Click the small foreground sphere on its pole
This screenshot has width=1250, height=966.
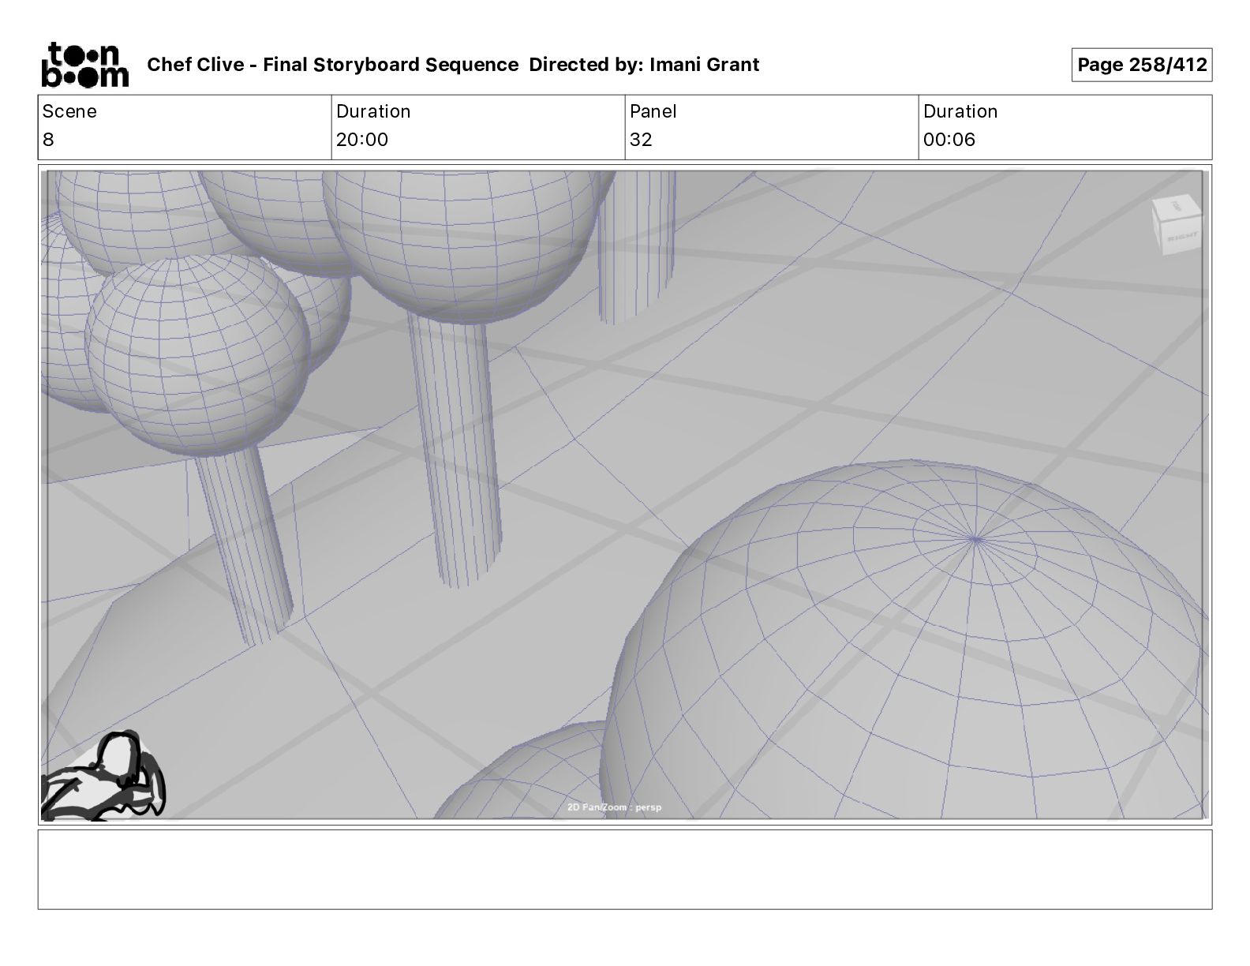click(x=196, y=355)
